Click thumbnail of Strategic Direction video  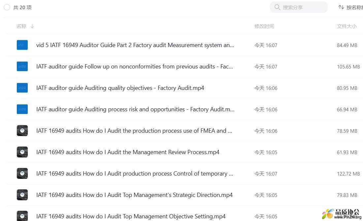click(x=22, y=195)
